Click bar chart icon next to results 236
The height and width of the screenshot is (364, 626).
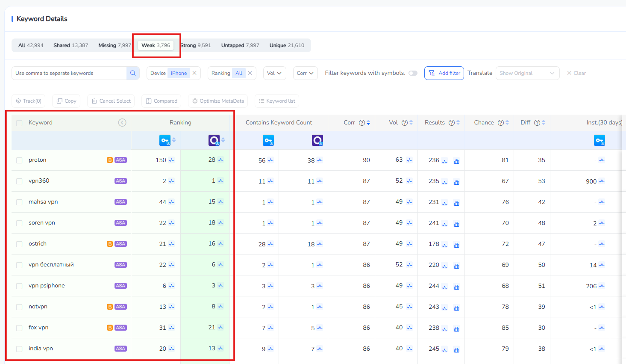(456, 161)
